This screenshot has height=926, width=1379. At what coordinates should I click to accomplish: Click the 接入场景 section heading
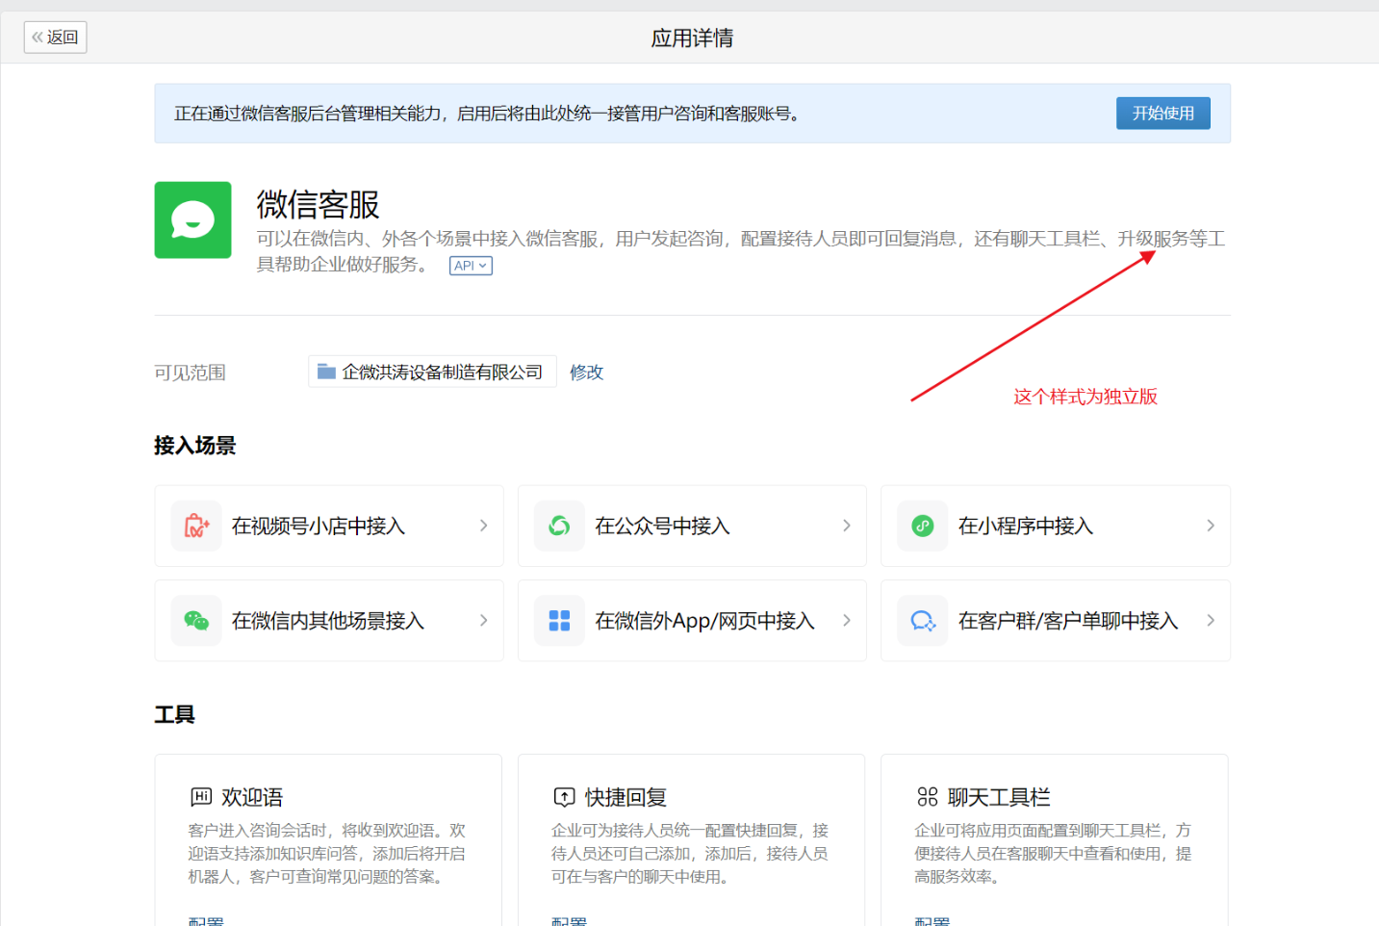[194, 446]
